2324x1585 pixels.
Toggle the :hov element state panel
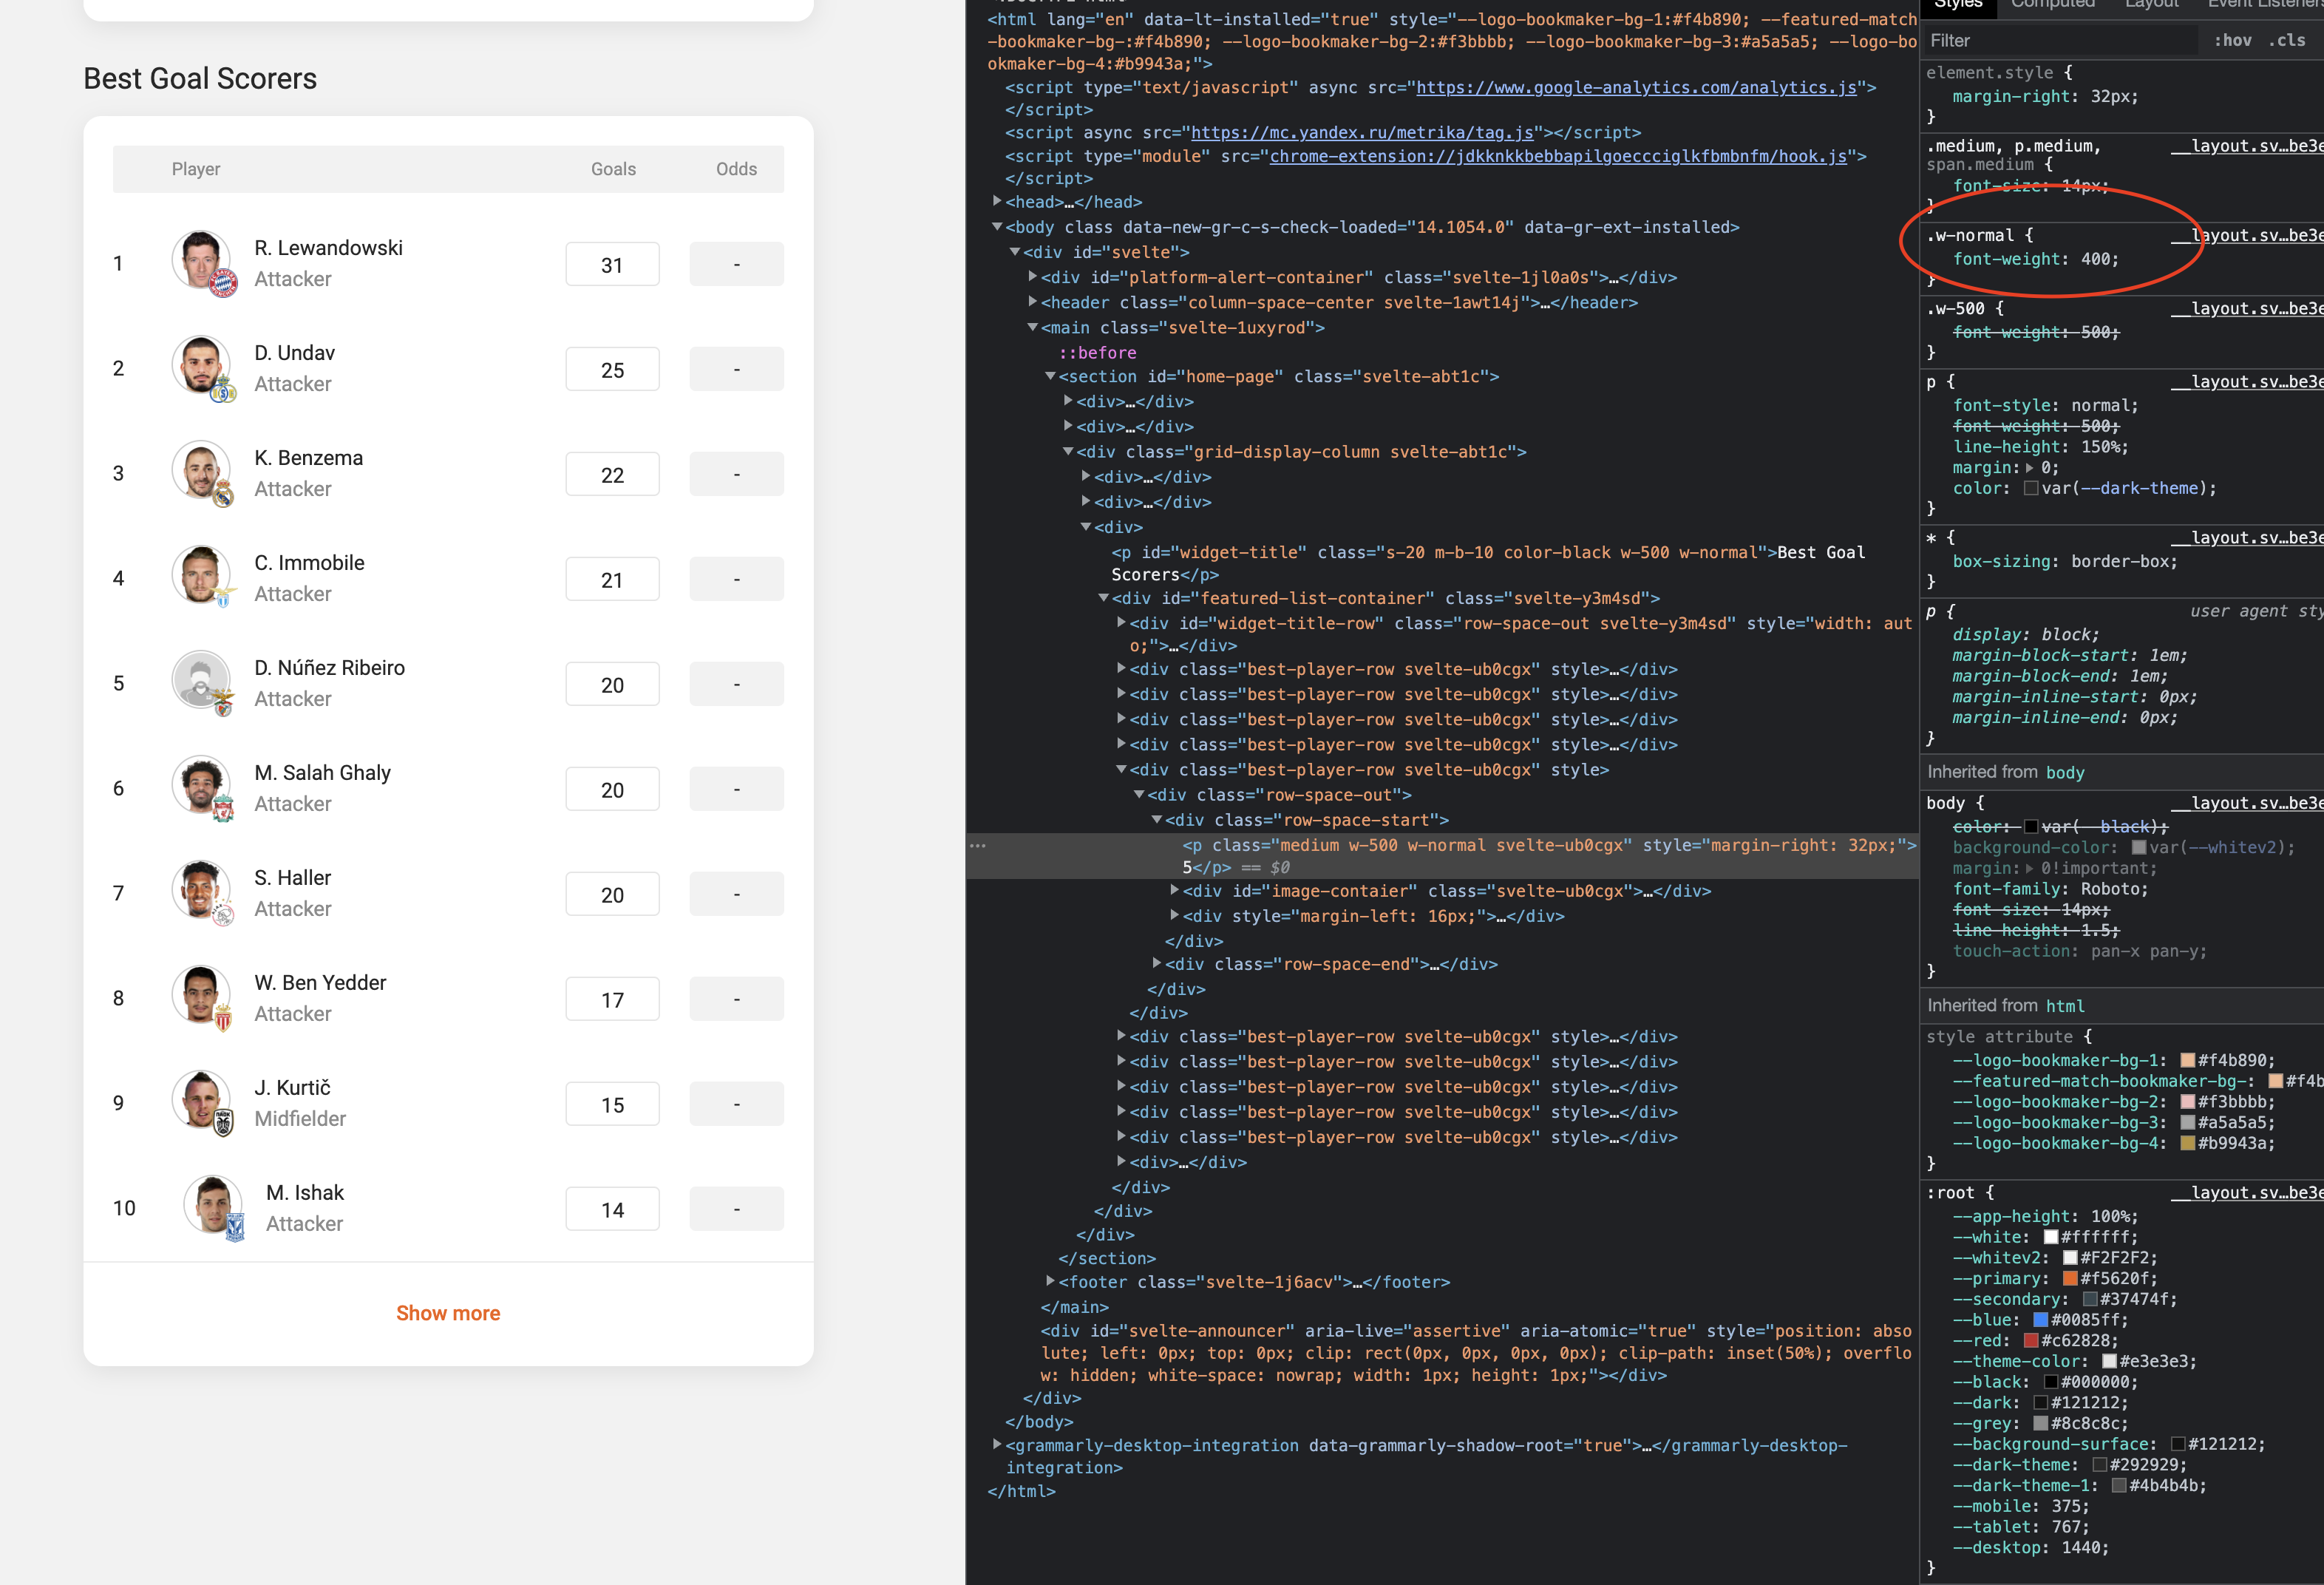[2232, 41]
